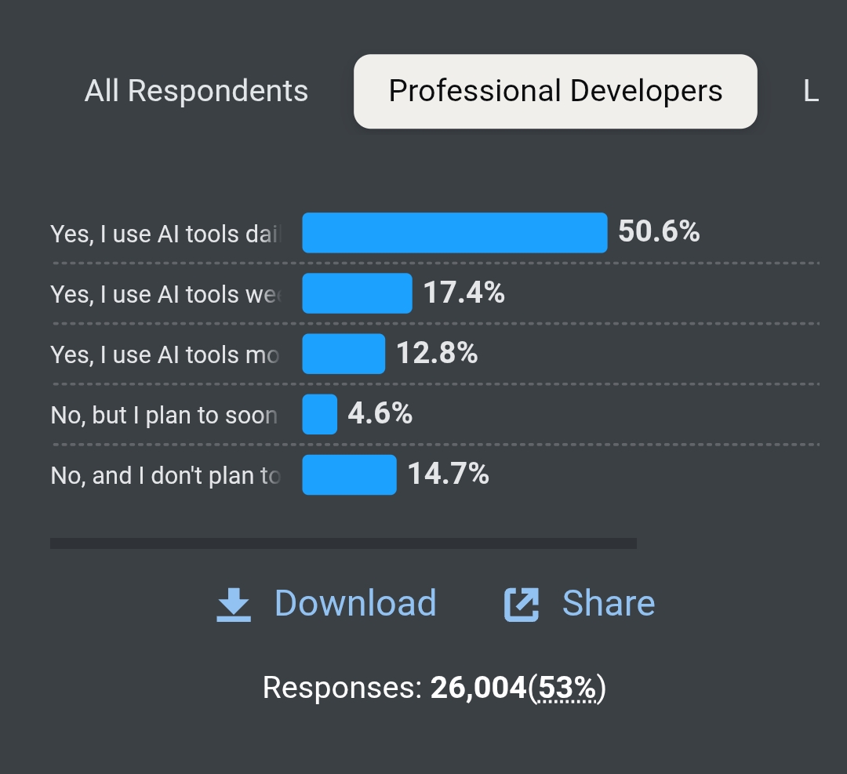Select the 'Yes, I use AI tools dai' label
This screenshot has width=847, height=774.
pyautogui.click(x=165, y=234)
